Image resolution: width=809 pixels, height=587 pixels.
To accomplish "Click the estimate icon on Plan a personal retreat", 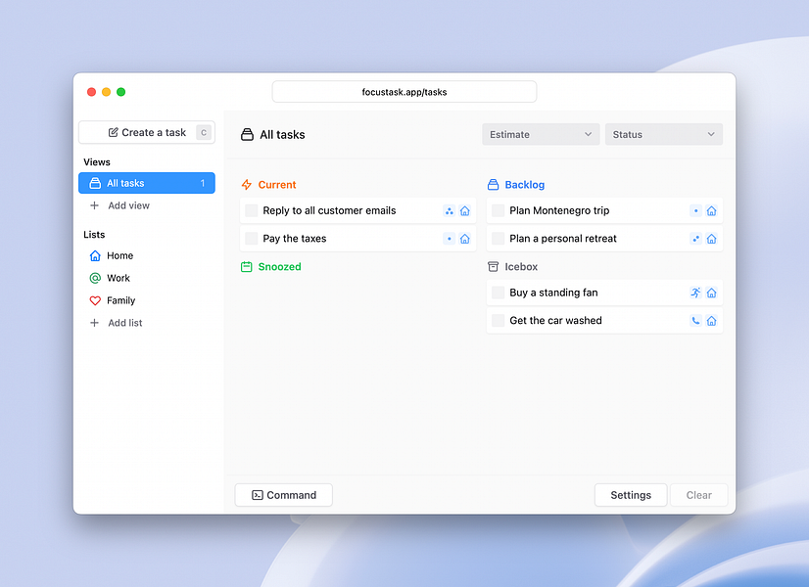I will pyautogui.click(x=695, y=239).
